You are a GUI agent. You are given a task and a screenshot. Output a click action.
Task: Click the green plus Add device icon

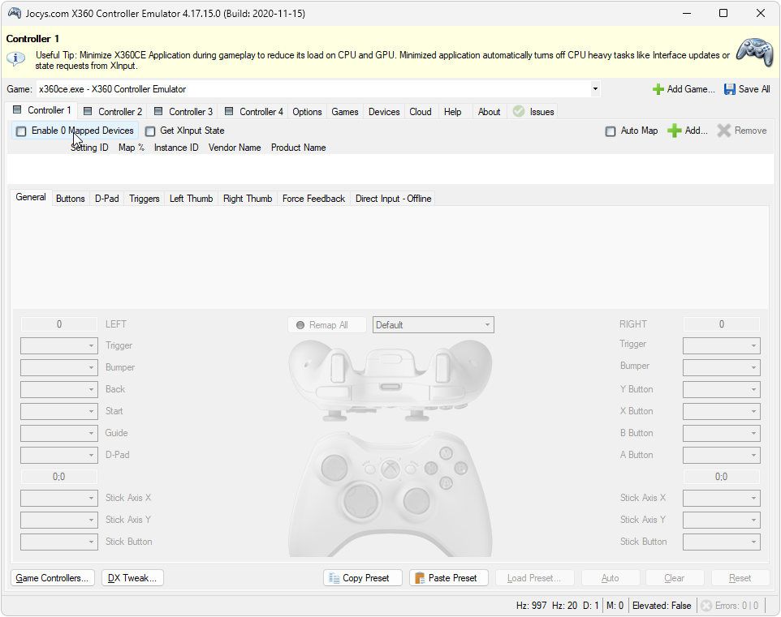[x=675, y=131]
